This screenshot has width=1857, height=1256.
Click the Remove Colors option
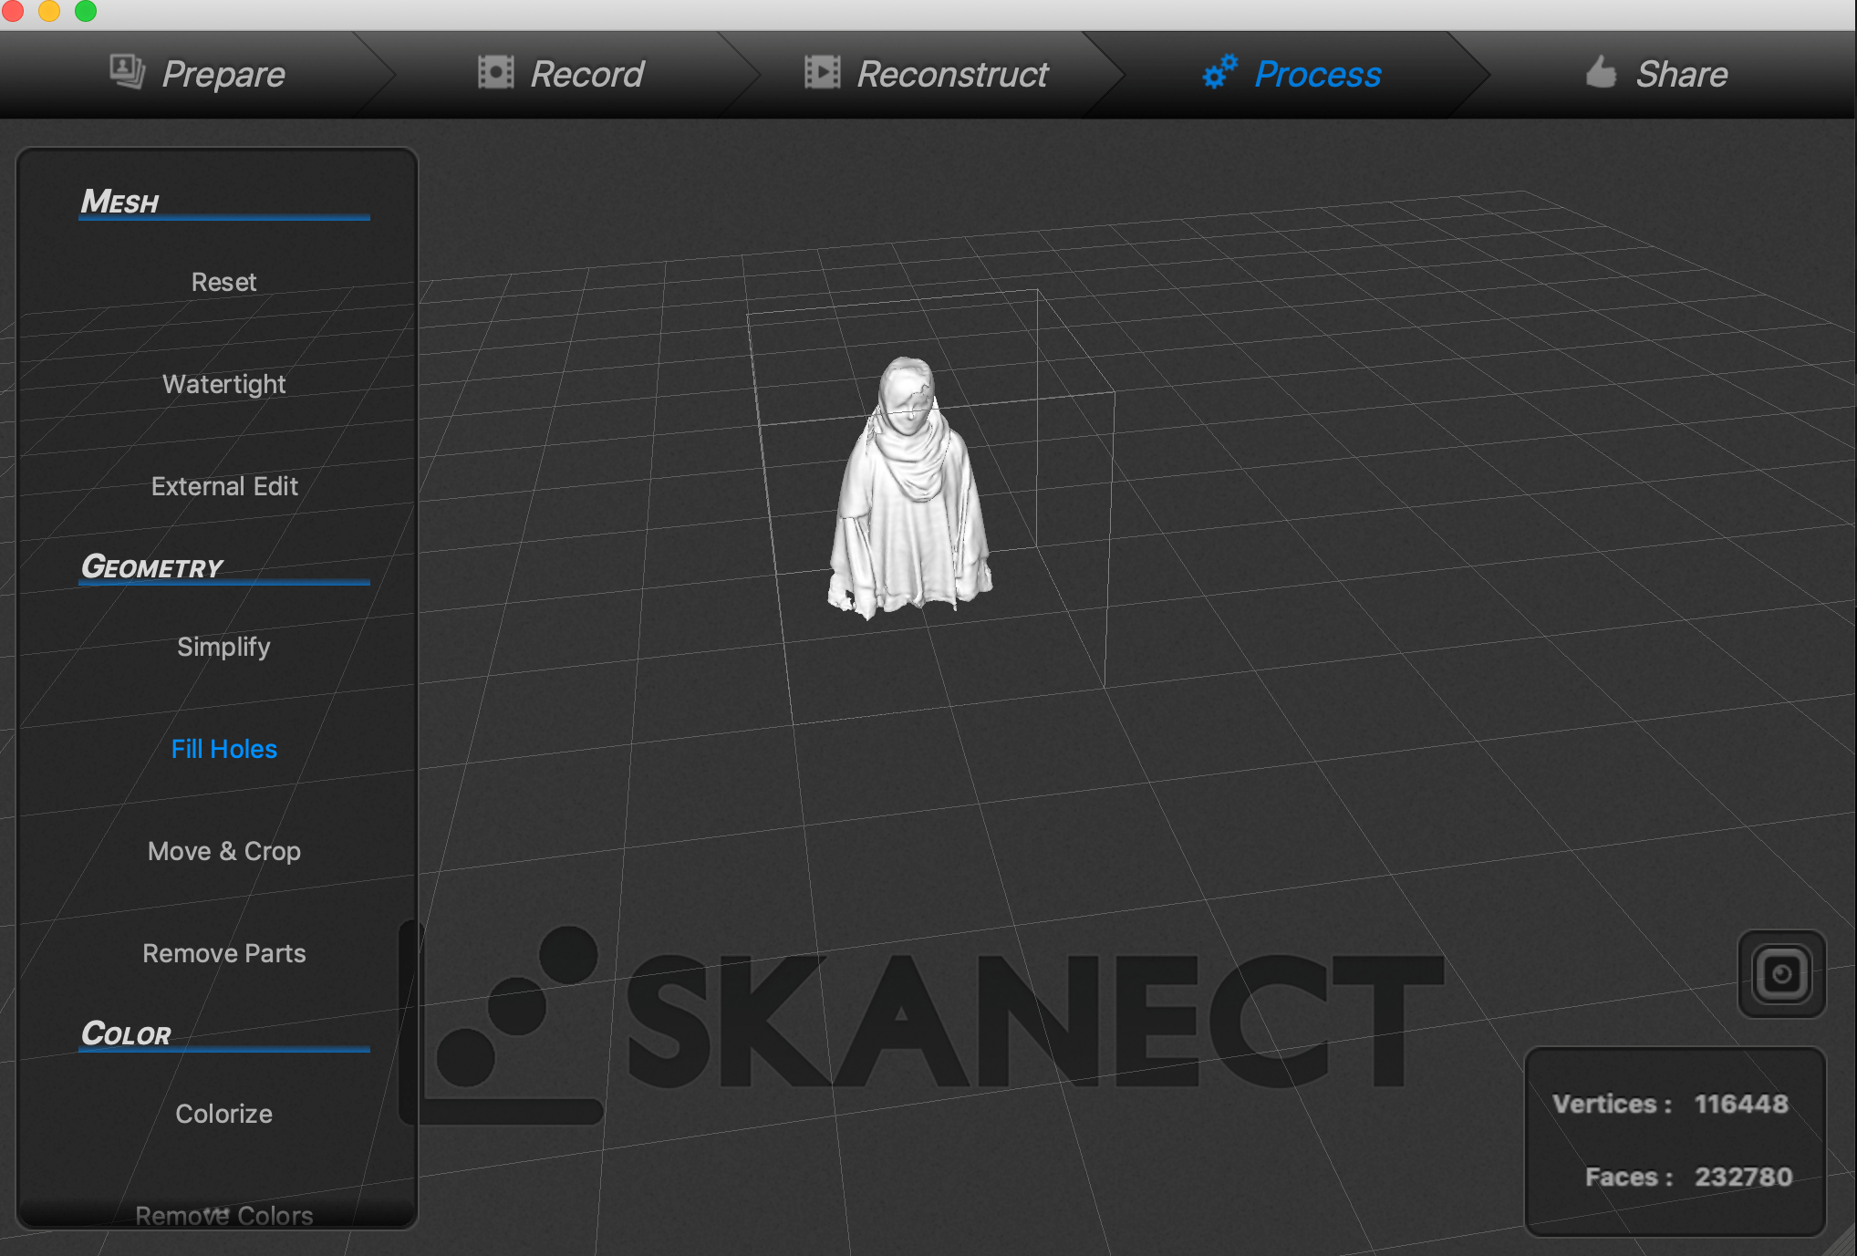[x=223, y=1214]
